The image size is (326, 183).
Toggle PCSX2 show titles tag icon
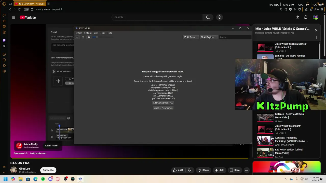tap(89, 37)
